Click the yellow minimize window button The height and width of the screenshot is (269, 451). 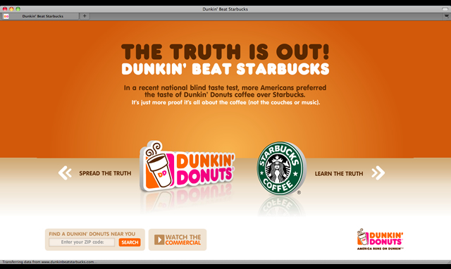(x=11, y=9)
